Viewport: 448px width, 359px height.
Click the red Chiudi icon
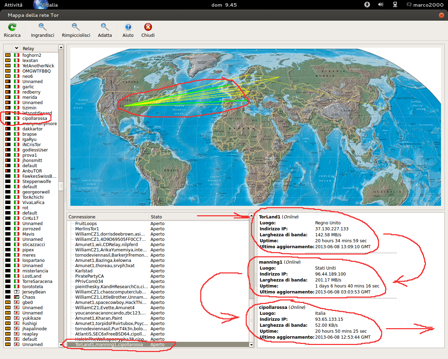coord(148,27)
